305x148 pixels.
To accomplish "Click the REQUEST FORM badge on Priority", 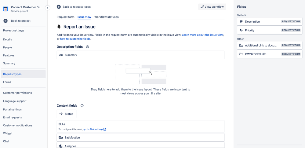I will (291, 30).
